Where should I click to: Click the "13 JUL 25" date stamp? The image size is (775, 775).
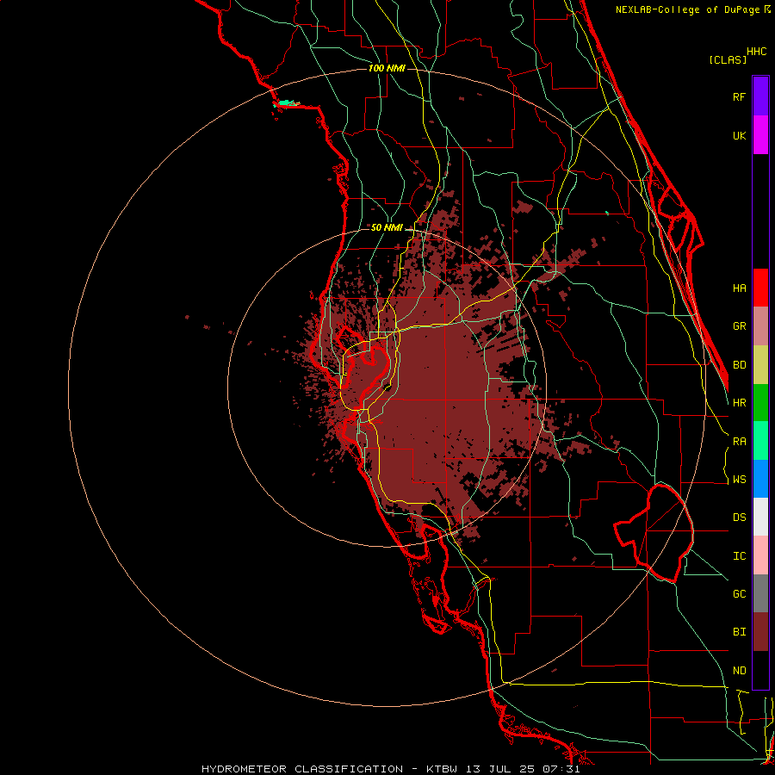(x=499, y=769)
